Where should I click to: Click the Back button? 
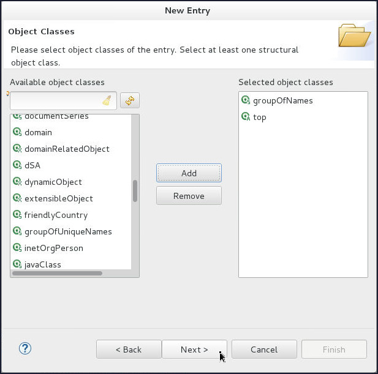click(129, 350)
